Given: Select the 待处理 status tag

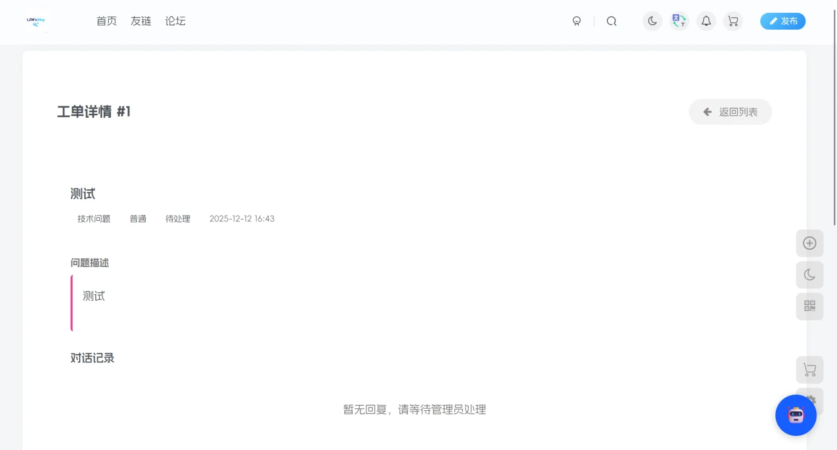Looking at the screenshot, I should coord(178,218).
